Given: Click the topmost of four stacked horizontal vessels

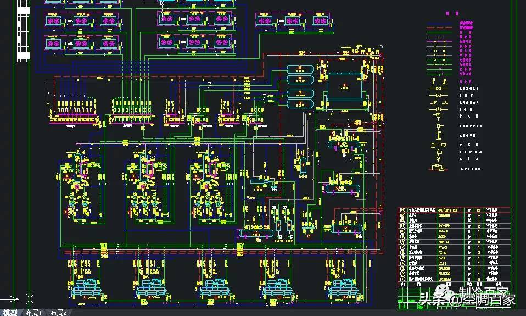Looking at the screenshot, I should point(301,69).
